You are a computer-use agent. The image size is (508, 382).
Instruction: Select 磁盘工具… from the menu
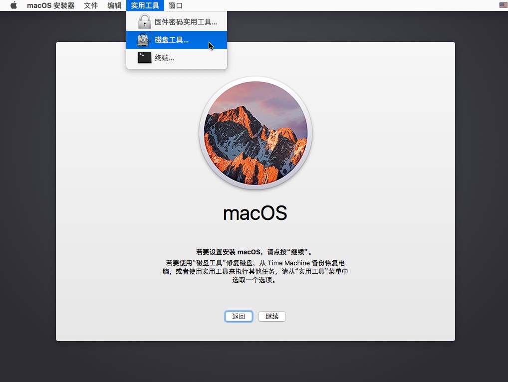[x=177, y=40]
